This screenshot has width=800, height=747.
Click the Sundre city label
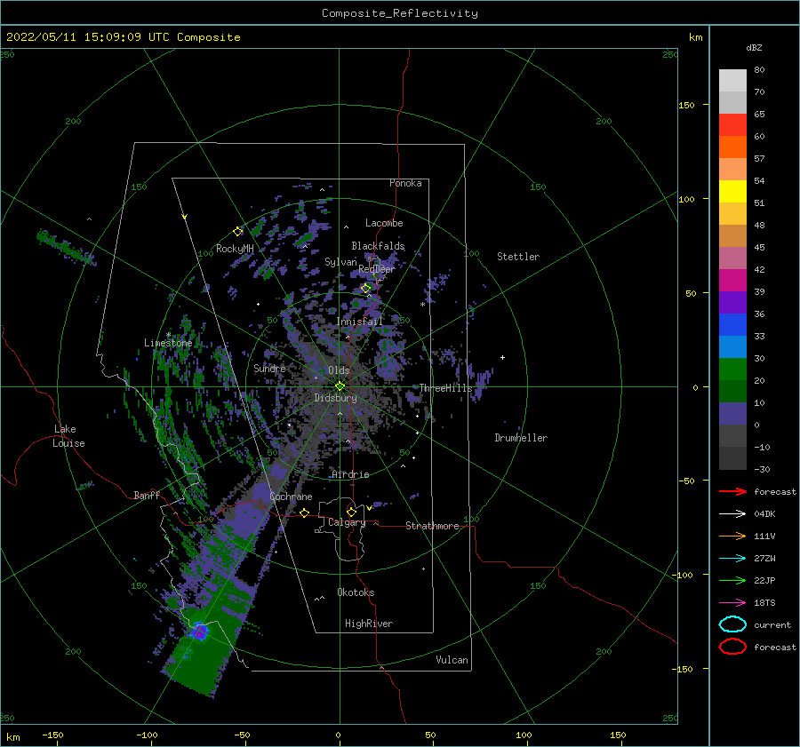coord(270,368)
